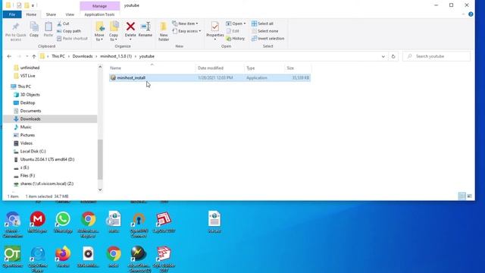Click Paste shortcut in the ribbon
This screenshot has width=485, height=273.
73,39
